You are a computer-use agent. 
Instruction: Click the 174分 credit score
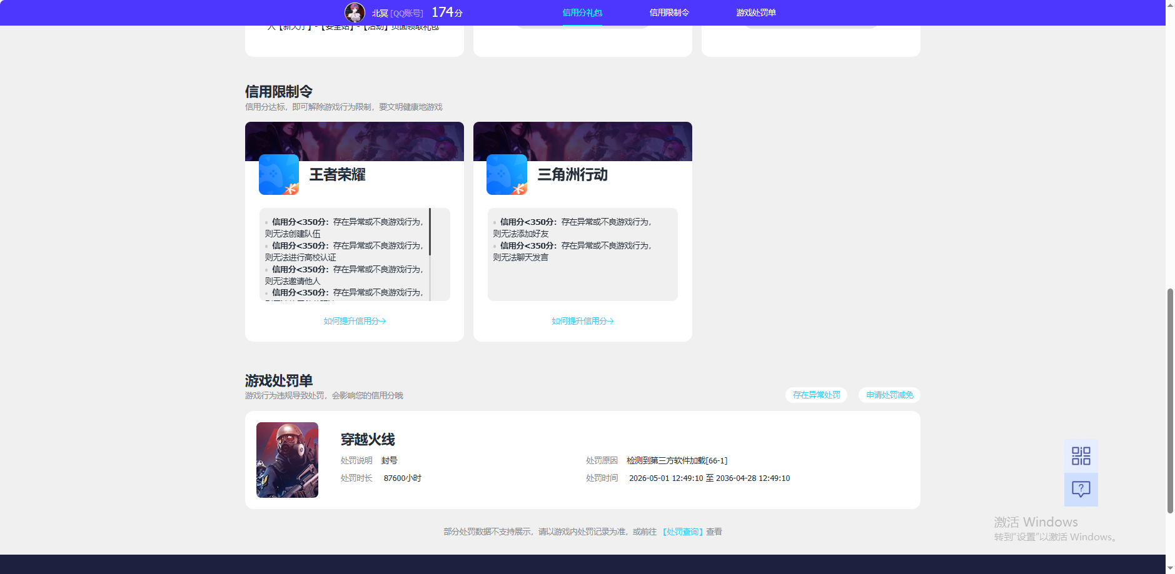click(447, 12)
